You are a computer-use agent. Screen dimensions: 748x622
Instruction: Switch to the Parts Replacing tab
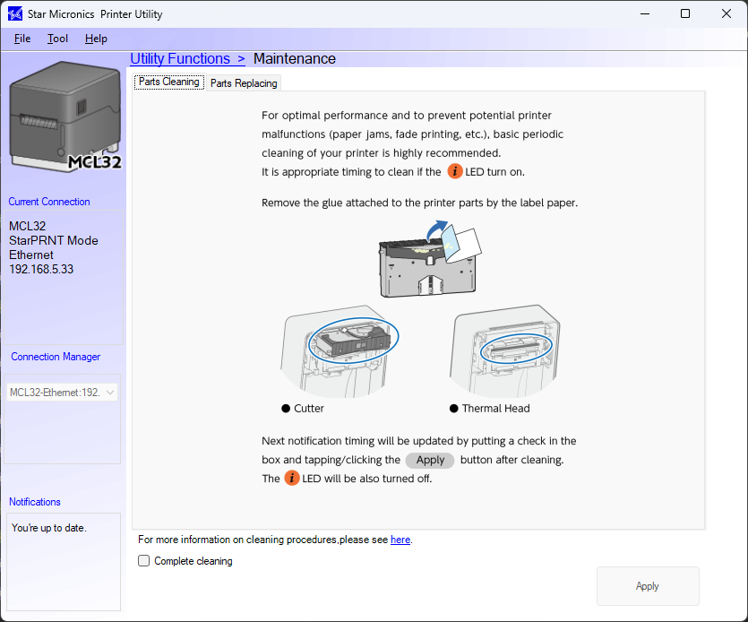tap(244, 83)
